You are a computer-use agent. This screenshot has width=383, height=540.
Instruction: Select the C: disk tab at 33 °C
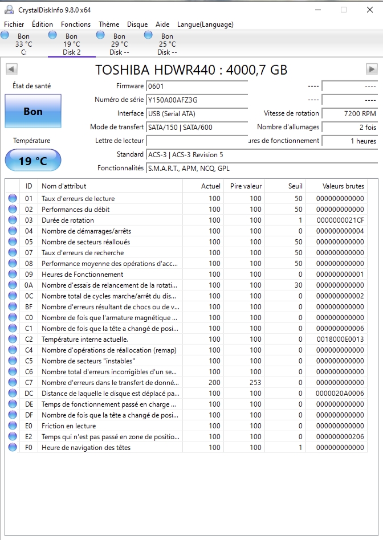point(23,44)
